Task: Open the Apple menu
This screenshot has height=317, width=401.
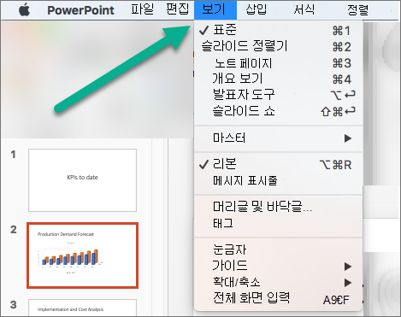Action: [x=25, y=10]
